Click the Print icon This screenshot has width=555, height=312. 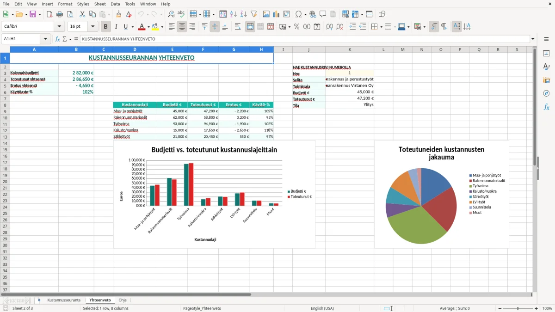click(x=60, y=14)
